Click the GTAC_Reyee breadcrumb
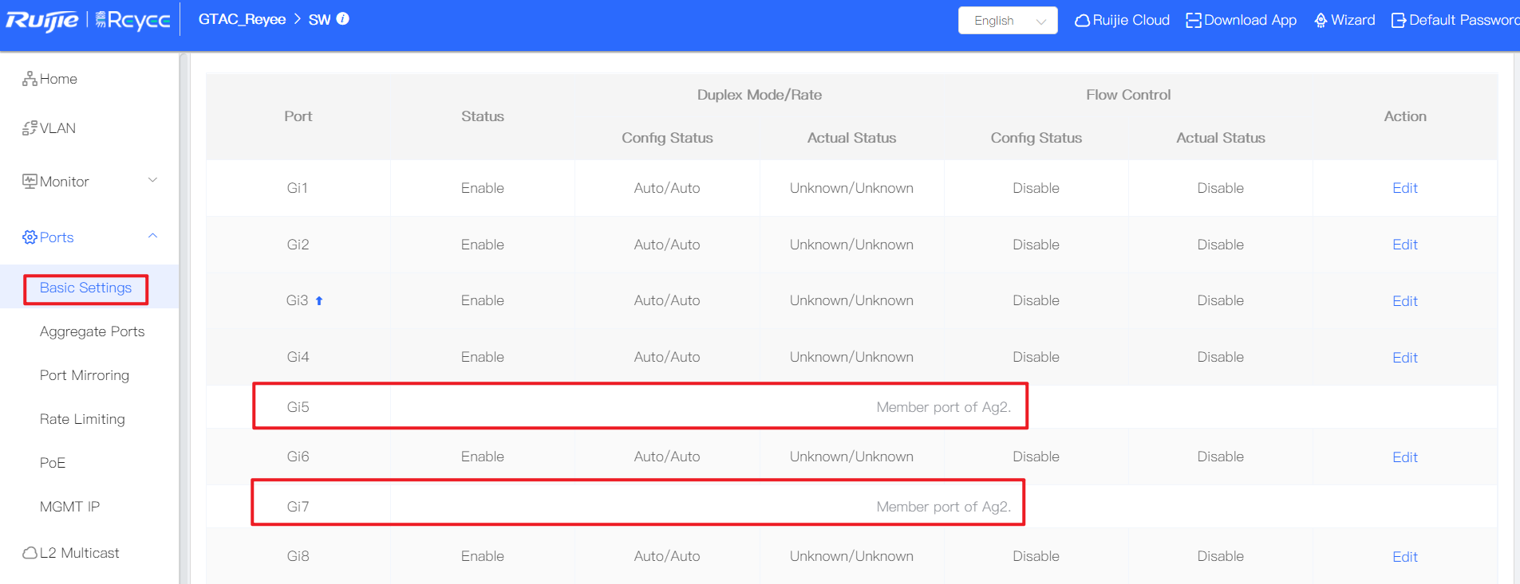Image resolution: width=1520 pixels, height=584 pixels. click(x=242, y=19)
